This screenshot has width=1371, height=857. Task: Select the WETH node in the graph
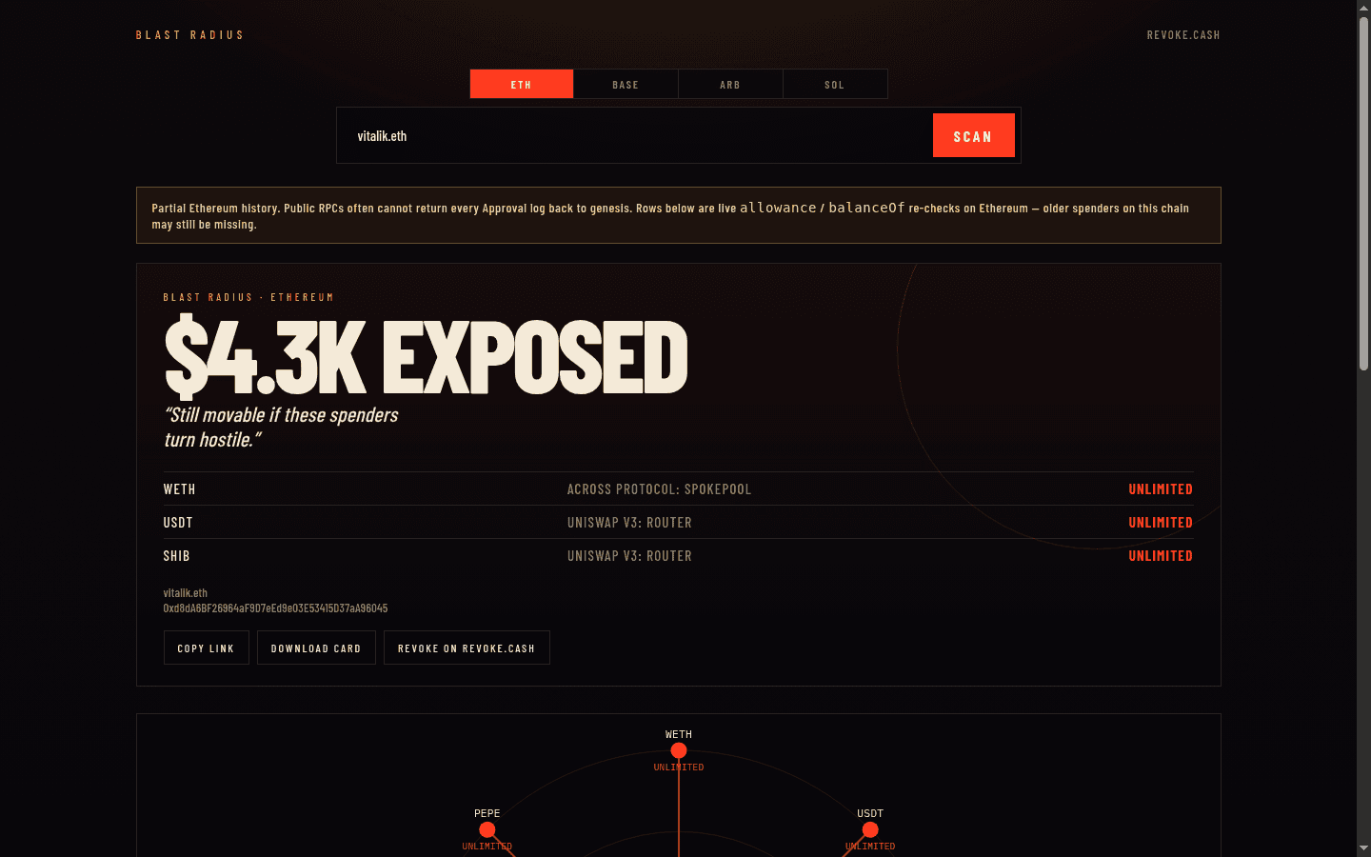pos(679,750)
